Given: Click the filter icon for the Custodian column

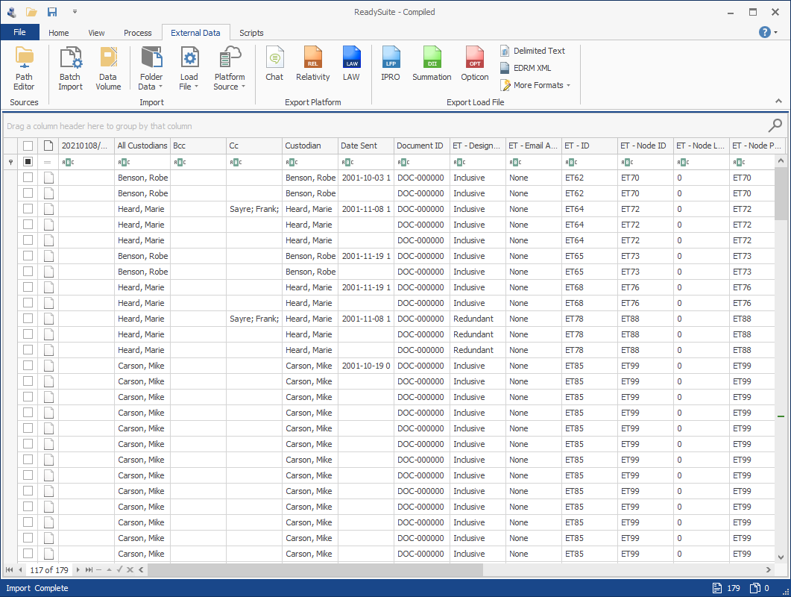Looking at the screenshot, I should click(291, 162).
